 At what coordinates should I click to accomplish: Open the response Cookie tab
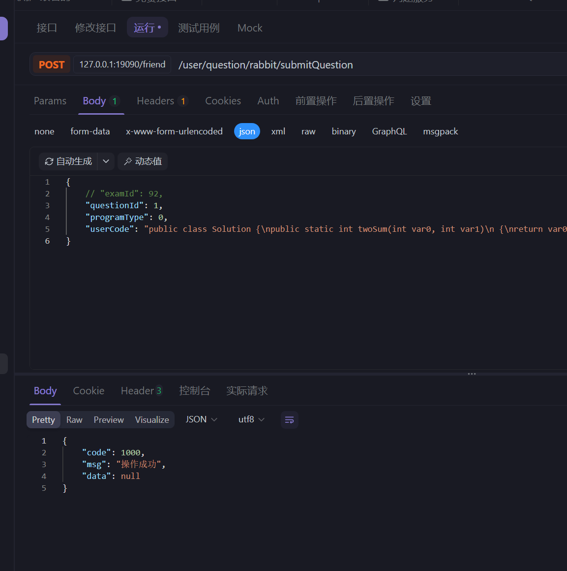point(89,391)
